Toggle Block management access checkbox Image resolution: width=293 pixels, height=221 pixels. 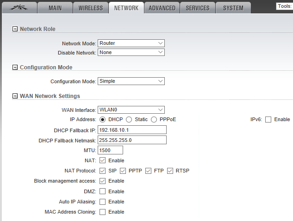(x=102, y=181)
